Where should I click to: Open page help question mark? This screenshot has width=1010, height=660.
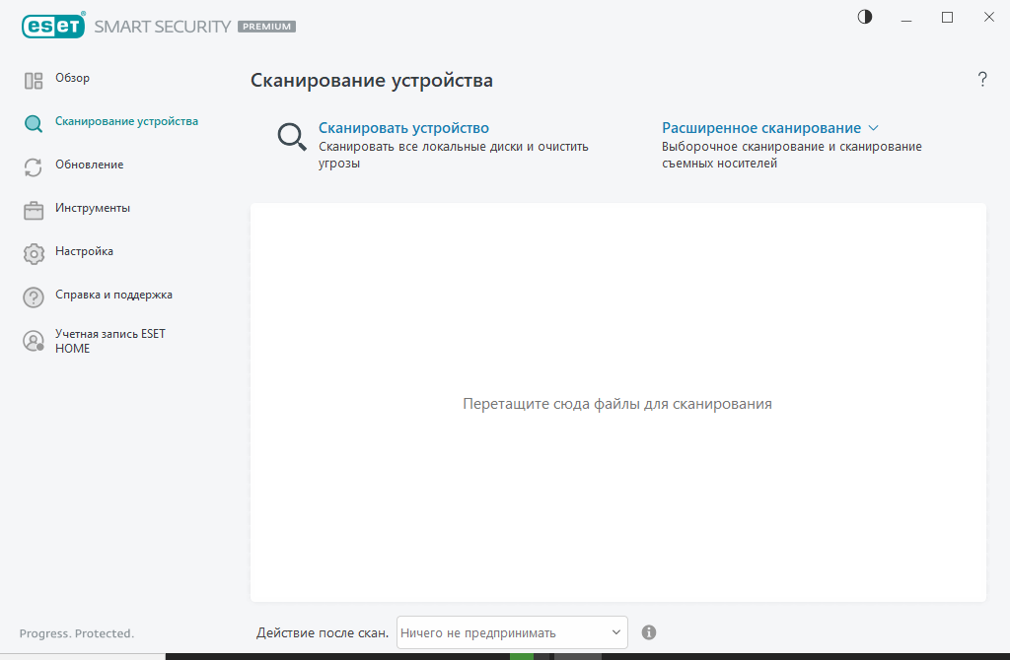pos(982,79)
